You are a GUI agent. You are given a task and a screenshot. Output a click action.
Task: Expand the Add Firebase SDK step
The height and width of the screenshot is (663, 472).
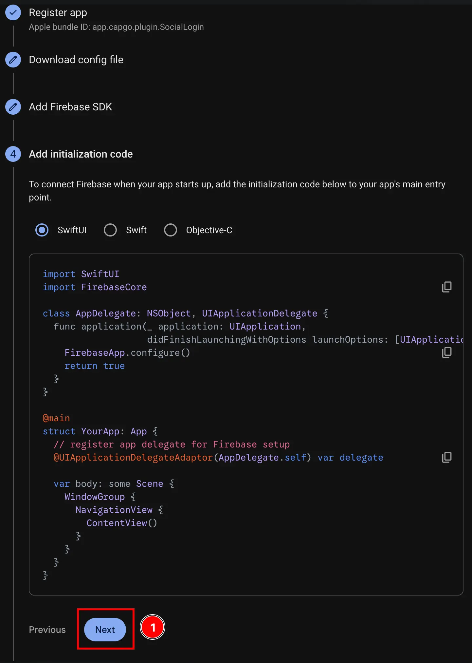pos(70,107)
